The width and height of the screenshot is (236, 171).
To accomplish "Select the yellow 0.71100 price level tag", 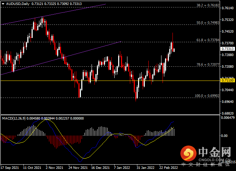I will point(227,81).
